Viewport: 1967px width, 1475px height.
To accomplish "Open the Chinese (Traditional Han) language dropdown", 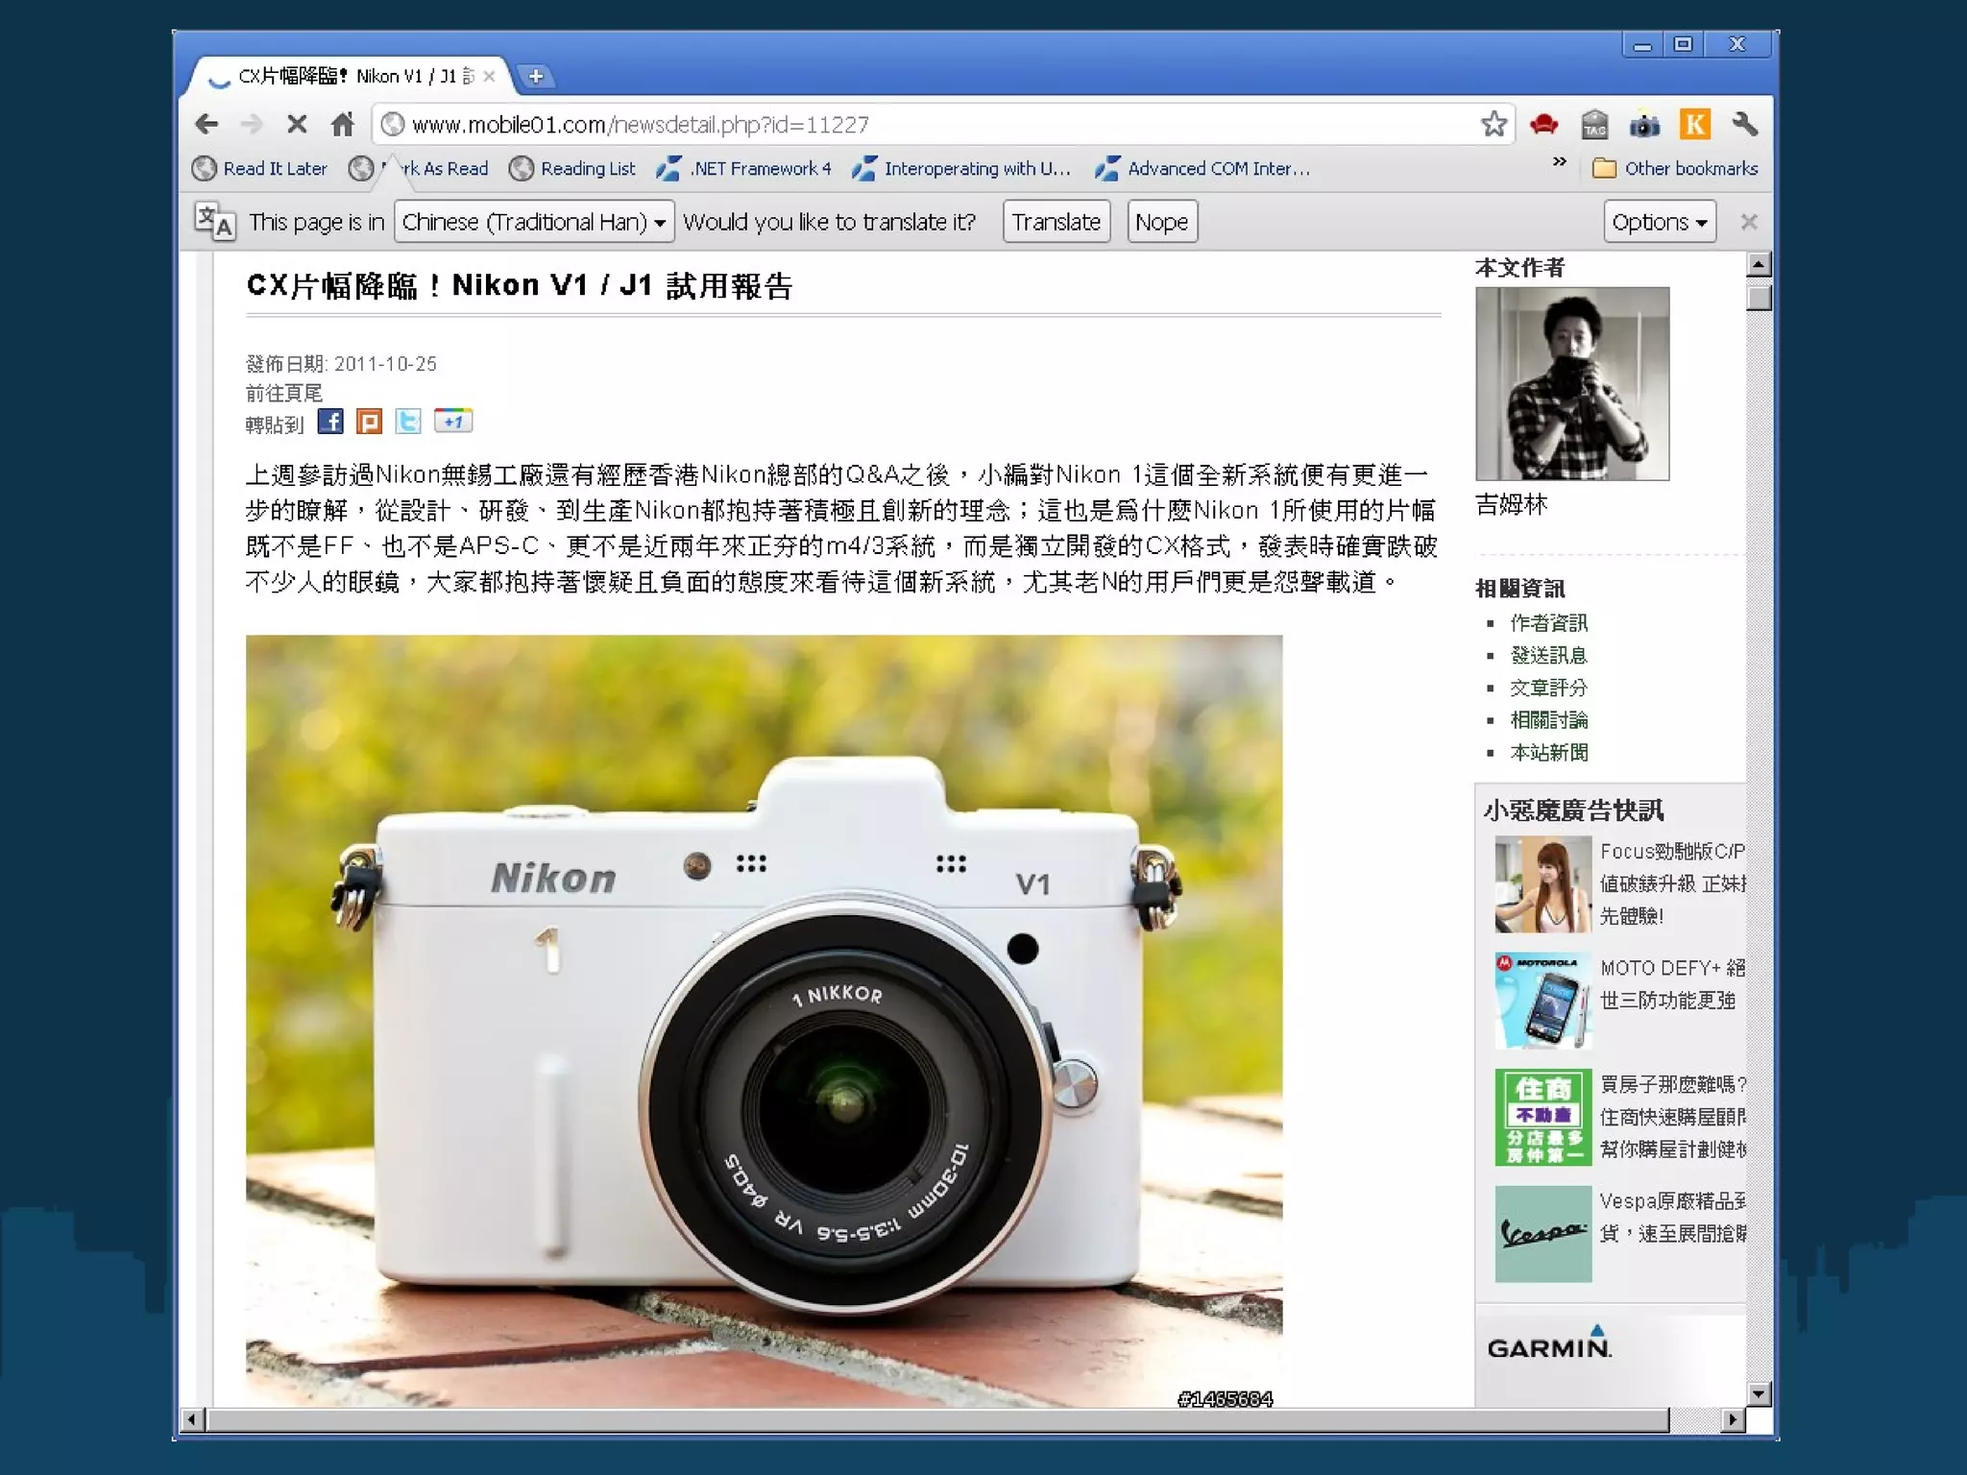I will pos(534,222).
